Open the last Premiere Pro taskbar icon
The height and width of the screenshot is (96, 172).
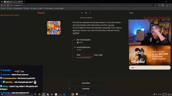(85, 94)
